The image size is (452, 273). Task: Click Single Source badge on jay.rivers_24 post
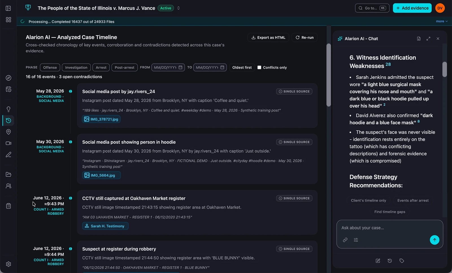pos(294,91)
